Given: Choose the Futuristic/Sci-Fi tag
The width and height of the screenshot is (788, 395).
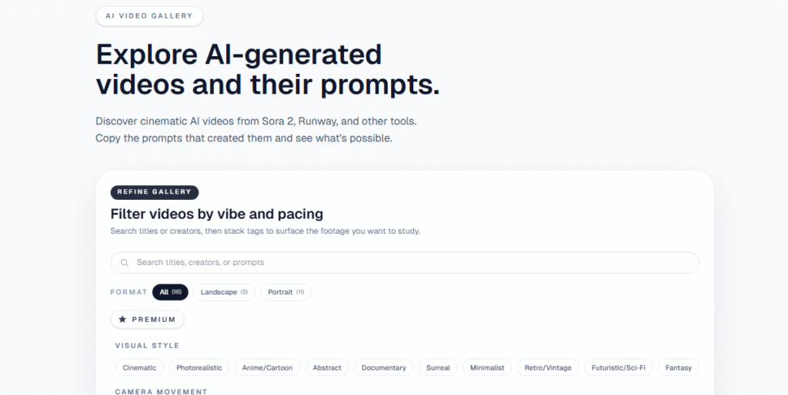Looking at the screenshot, I should 618,368.
